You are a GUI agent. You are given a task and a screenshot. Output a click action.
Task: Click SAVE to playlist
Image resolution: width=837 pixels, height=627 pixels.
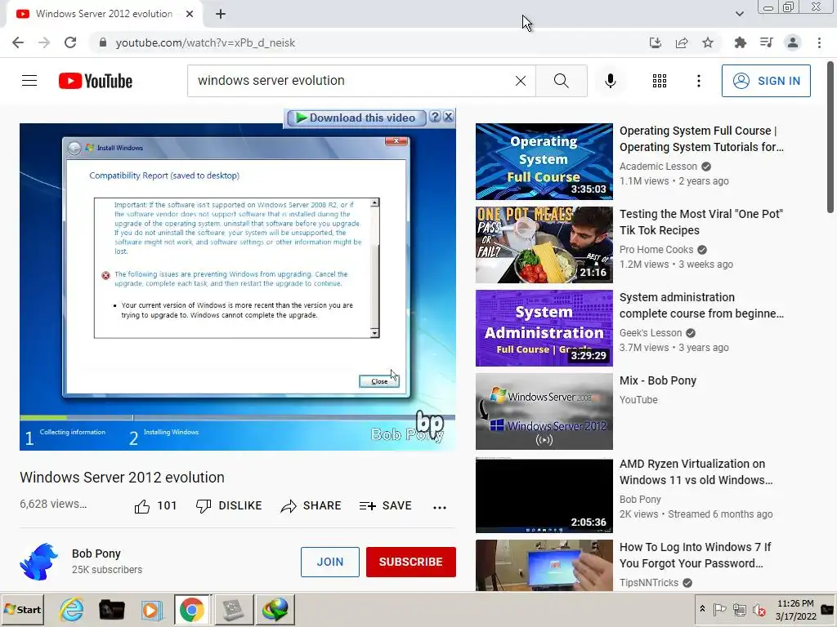pyautogui.click(x=386, y=506)
